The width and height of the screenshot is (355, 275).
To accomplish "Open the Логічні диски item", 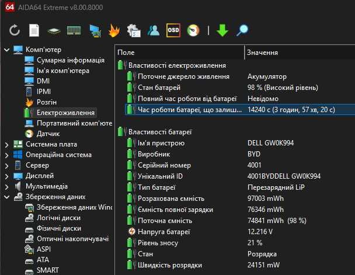I will point(58,218).
